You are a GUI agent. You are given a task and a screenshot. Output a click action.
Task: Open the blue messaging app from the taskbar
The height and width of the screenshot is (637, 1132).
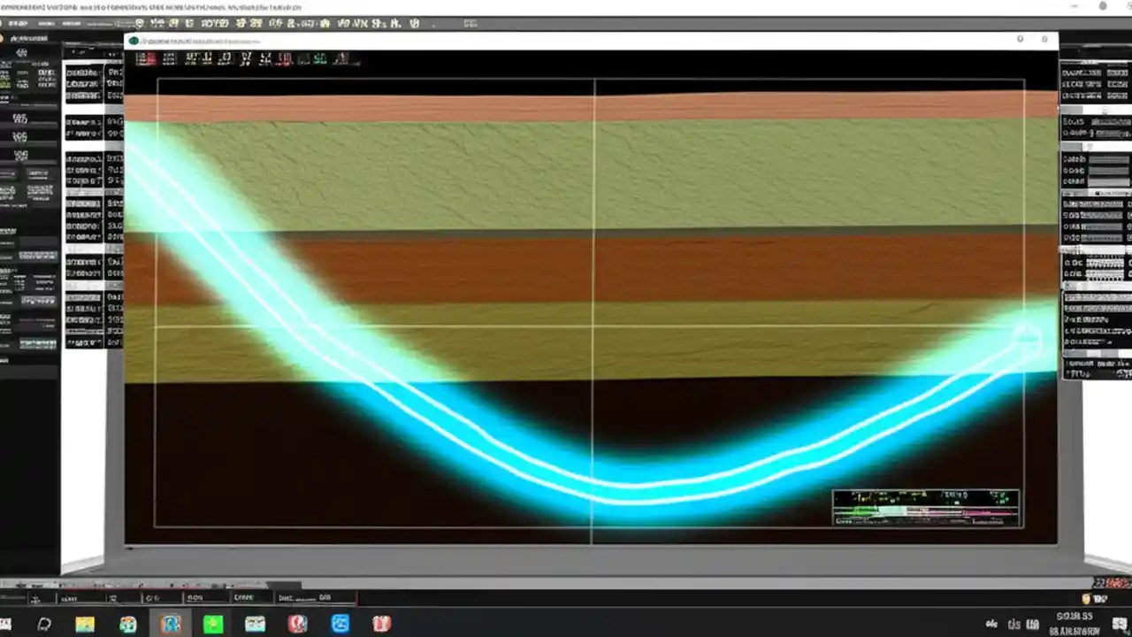coord(340,625)
